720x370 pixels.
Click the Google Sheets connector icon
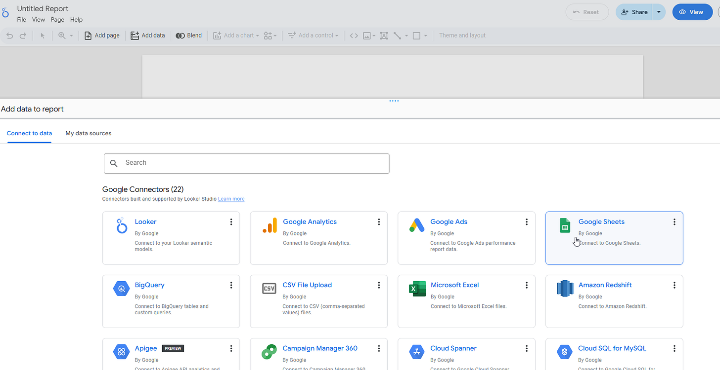tap(565, 225)
